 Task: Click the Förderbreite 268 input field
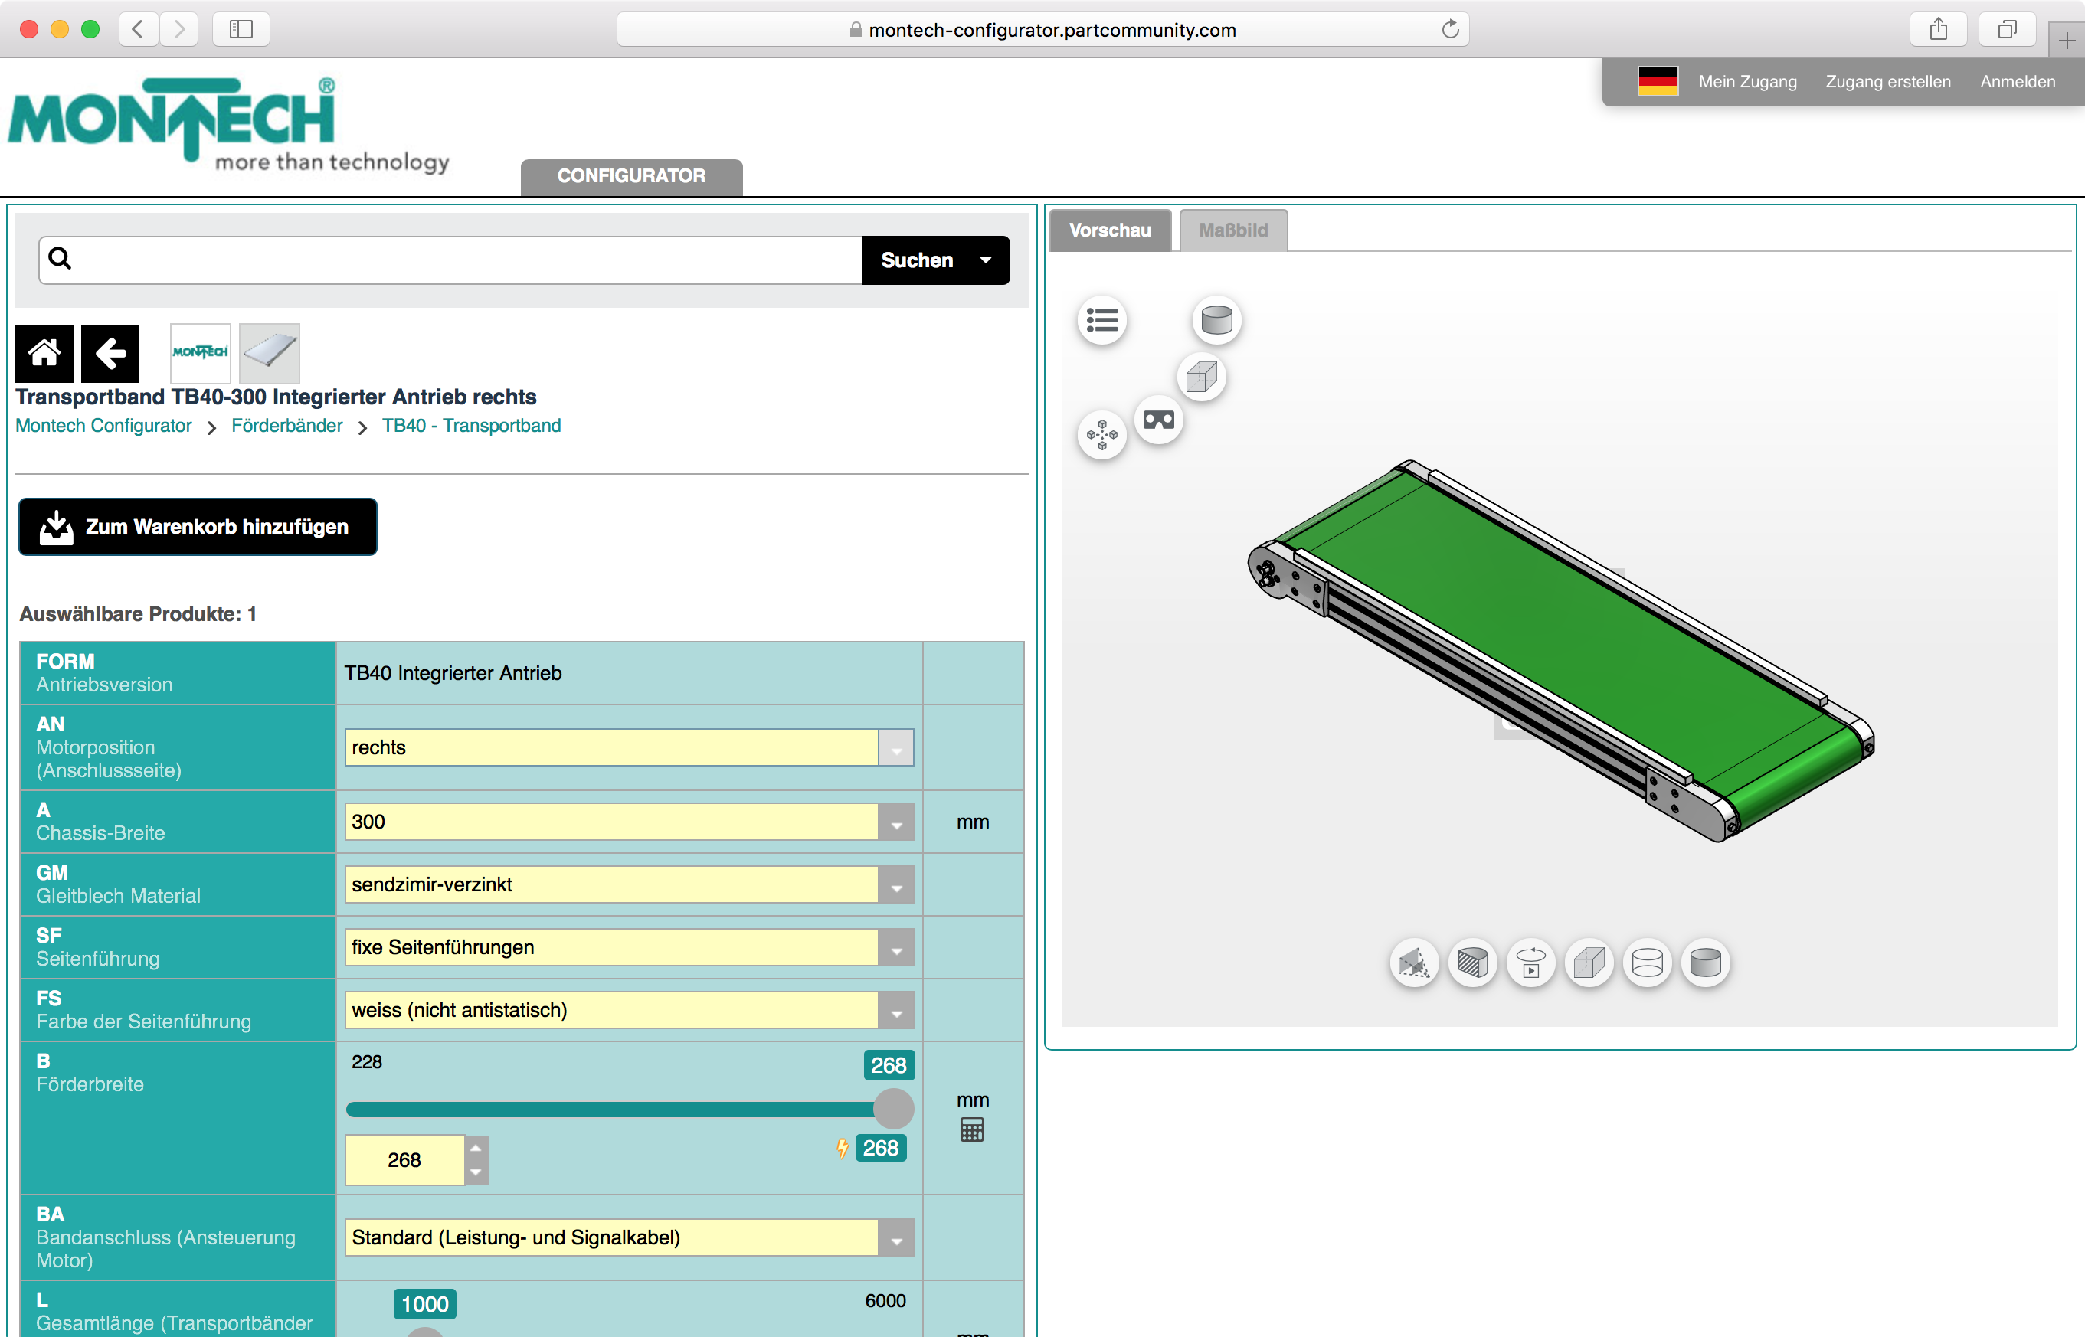[404, 1160]
